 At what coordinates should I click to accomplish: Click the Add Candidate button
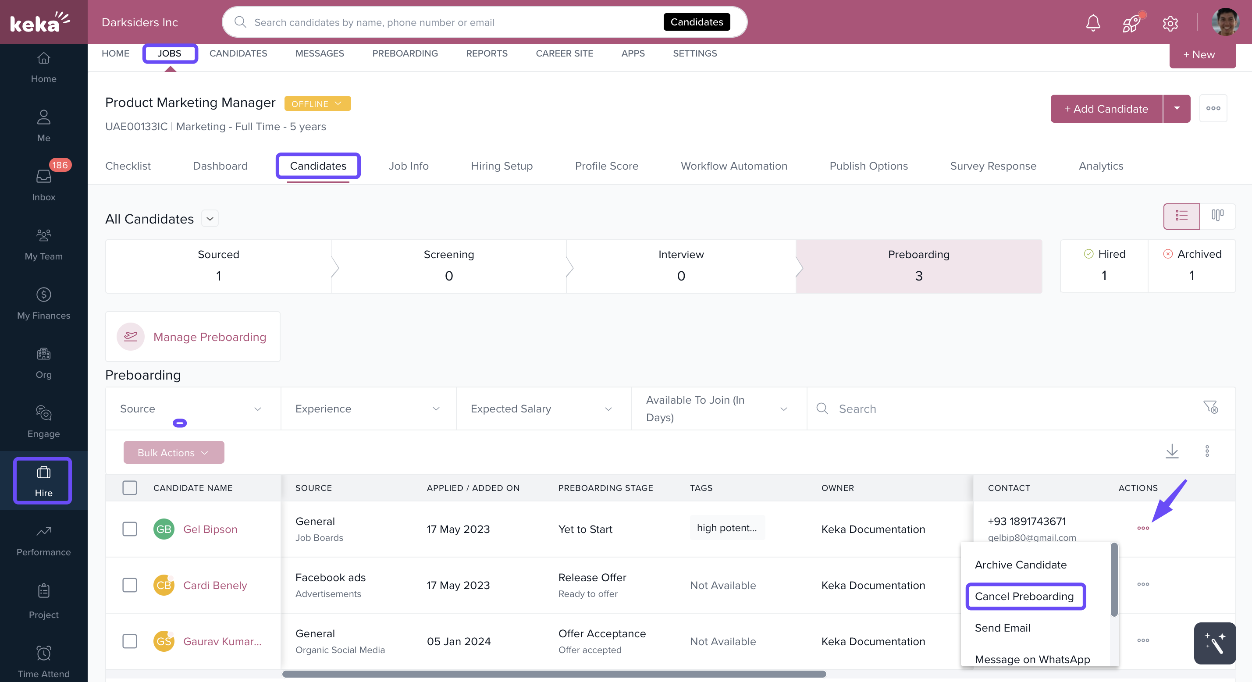pyautogui.click(x=1106, y=109)
